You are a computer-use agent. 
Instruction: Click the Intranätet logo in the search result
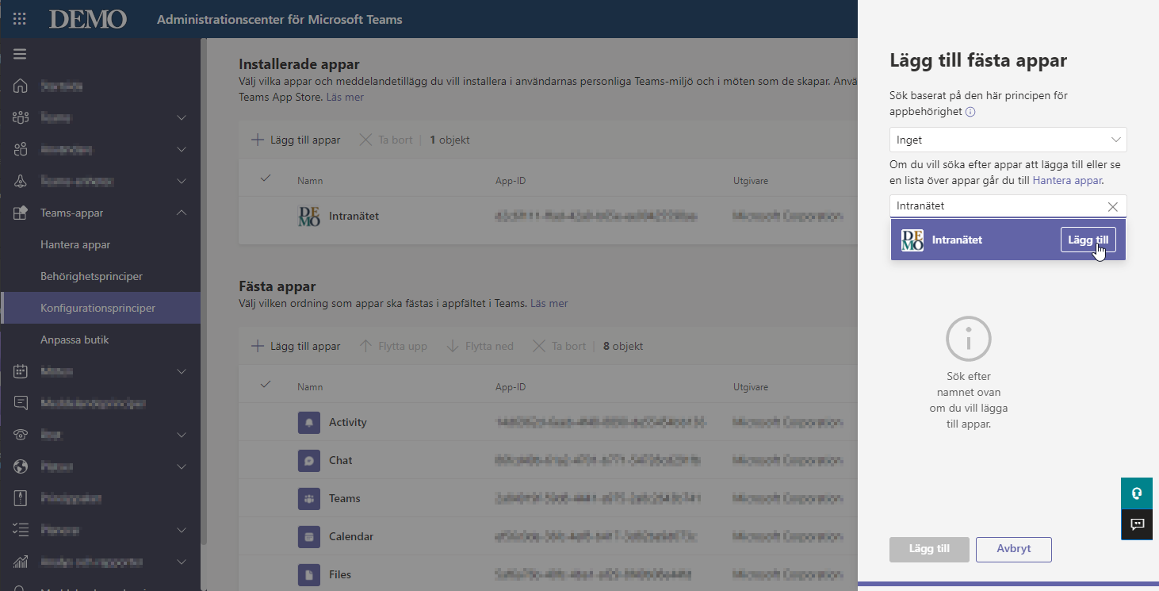(912, 240)
